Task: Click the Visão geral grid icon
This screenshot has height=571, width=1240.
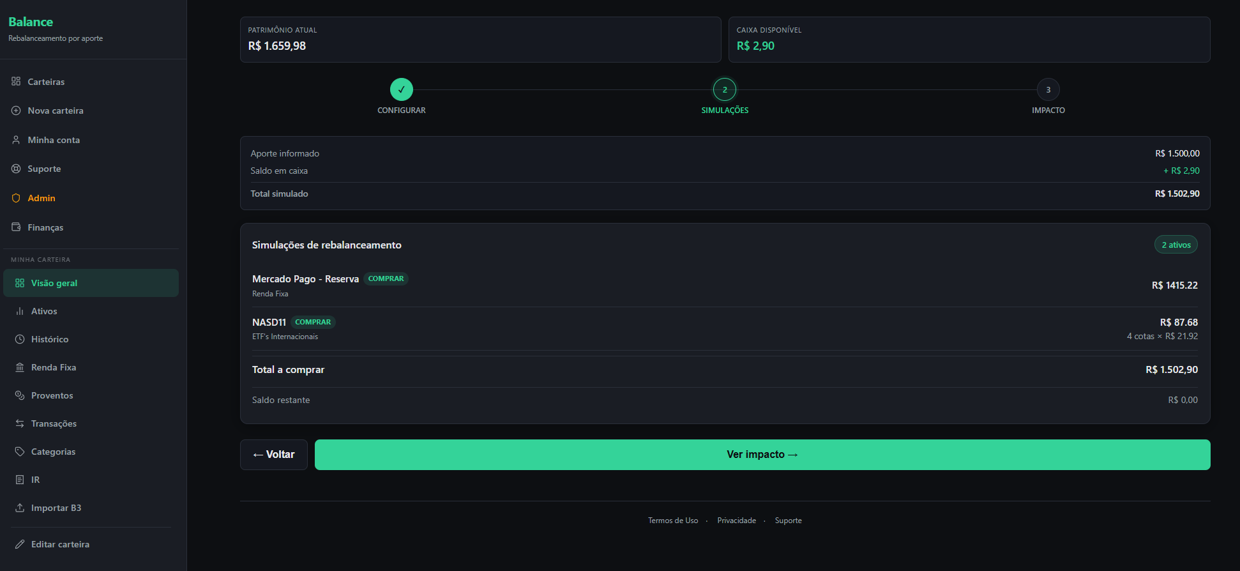Action: pos(20,283)
